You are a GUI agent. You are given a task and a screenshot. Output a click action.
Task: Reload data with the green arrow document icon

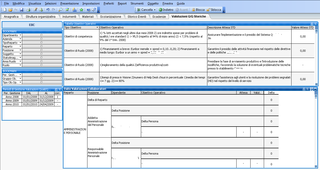click(41, 10)
